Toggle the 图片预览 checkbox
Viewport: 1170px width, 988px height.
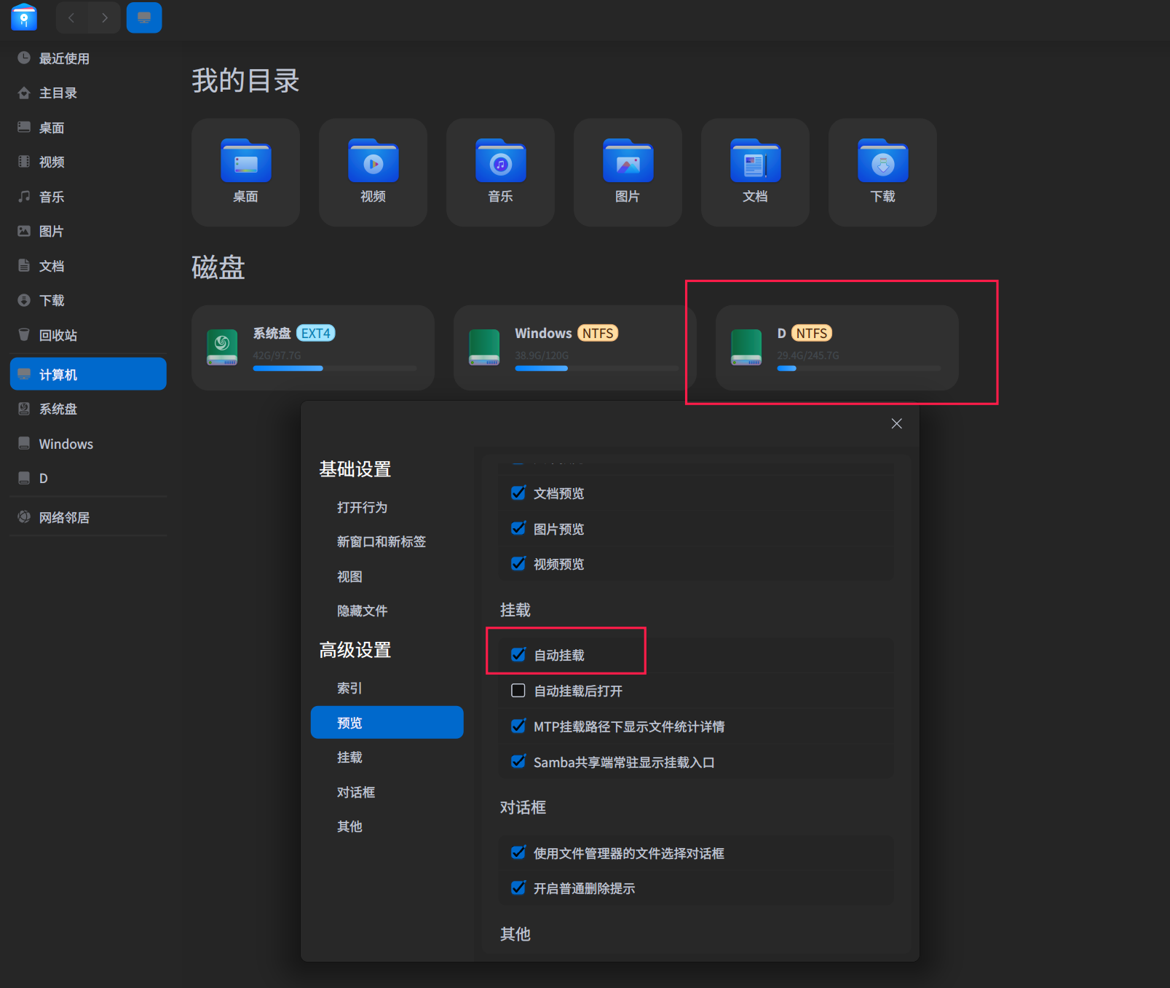coord(518,528)
